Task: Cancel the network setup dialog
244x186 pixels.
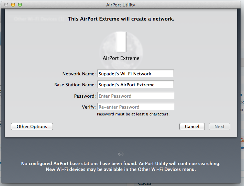Action: click(192, 127)
